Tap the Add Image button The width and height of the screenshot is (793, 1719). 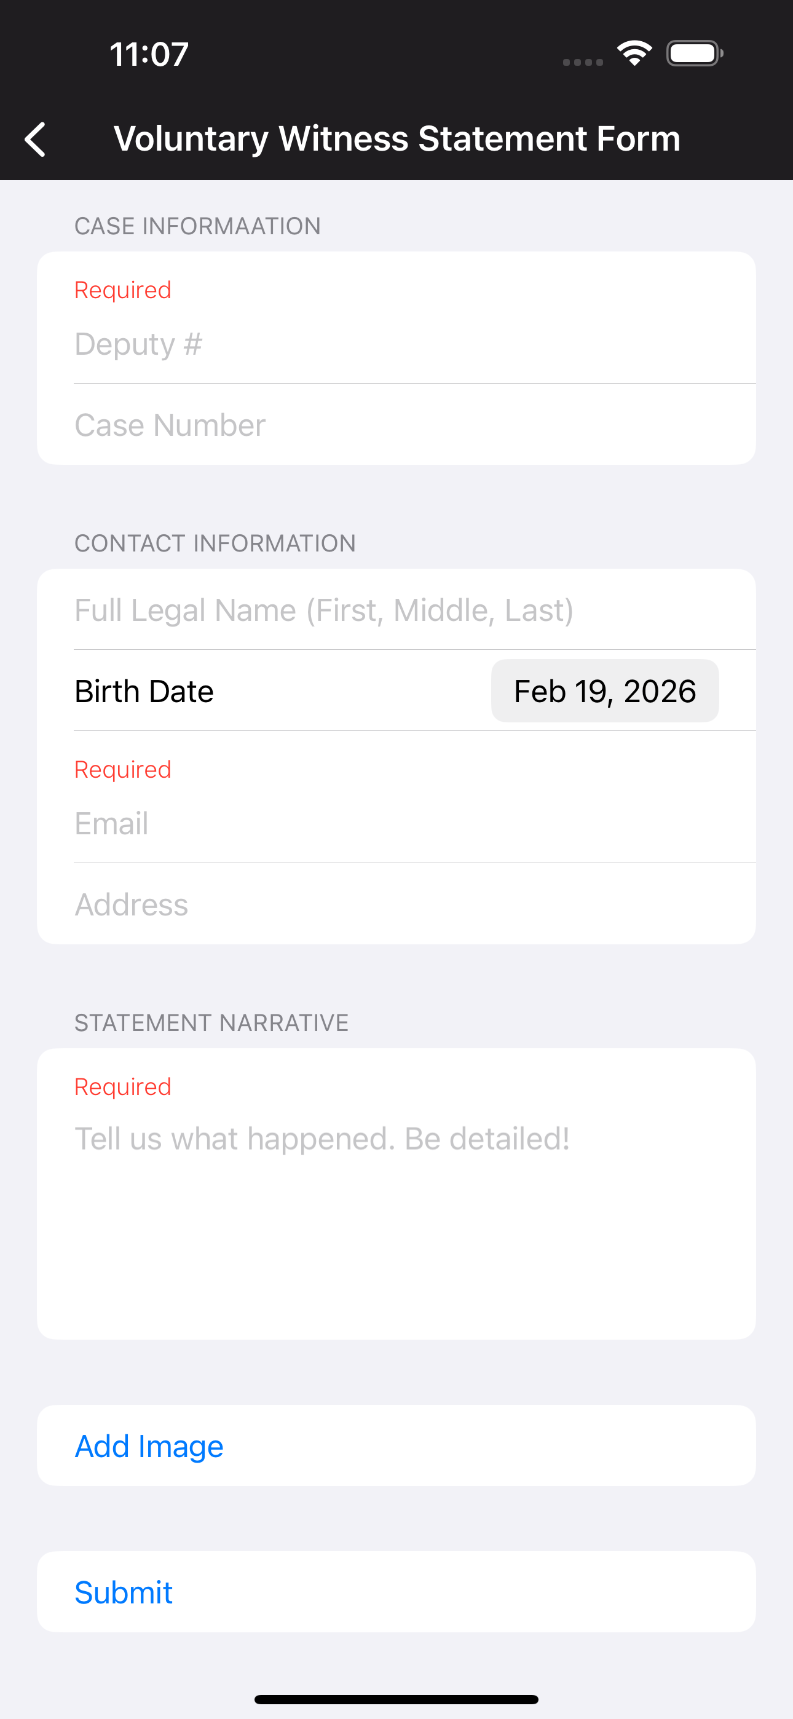click(396, 1445)
